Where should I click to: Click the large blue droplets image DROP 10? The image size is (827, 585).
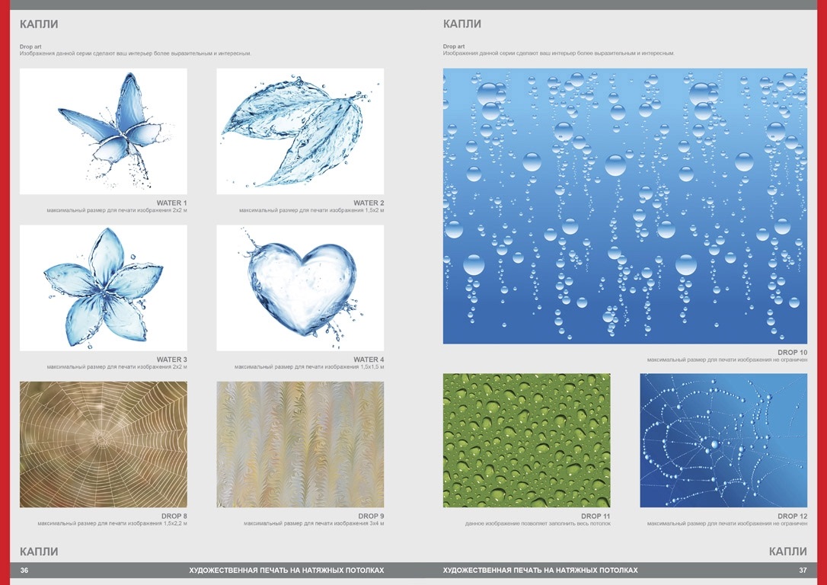coord(624,206)
